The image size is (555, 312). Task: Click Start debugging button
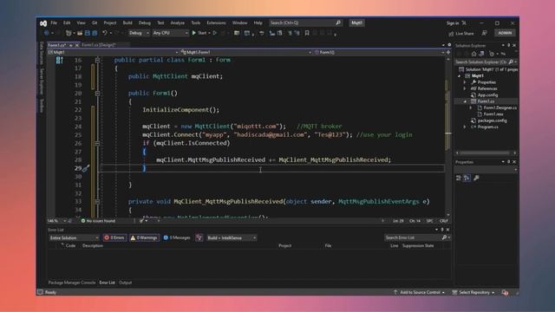[x=199, y=33]
